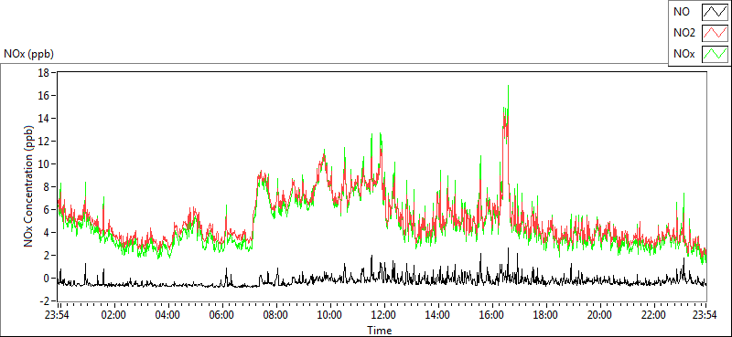Click the 'NOx (ppb)' graph caption
Screen dimensions: 732x337
(28, 54)
